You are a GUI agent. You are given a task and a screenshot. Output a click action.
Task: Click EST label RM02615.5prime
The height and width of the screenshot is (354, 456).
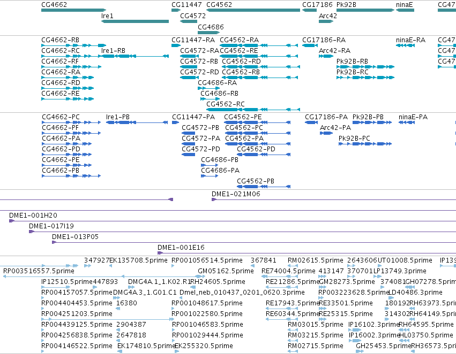click(316, 260)
